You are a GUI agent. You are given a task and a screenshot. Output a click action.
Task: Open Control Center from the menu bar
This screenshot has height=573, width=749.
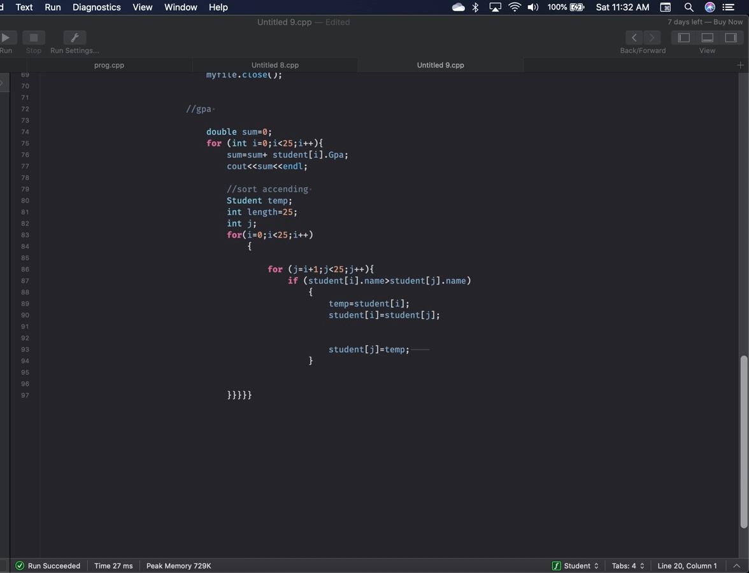[728, 7]
